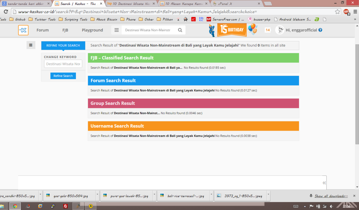The height and width of the screenshot is (210, 359).
Task: Click the FJB – Classified Search Result header
Action: (x=193, y=58)
